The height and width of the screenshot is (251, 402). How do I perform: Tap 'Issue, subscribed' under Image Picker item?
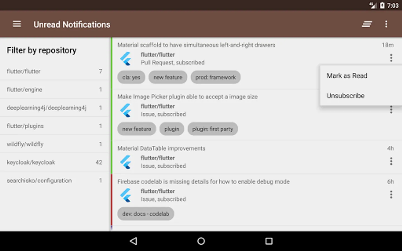[163, 114]
